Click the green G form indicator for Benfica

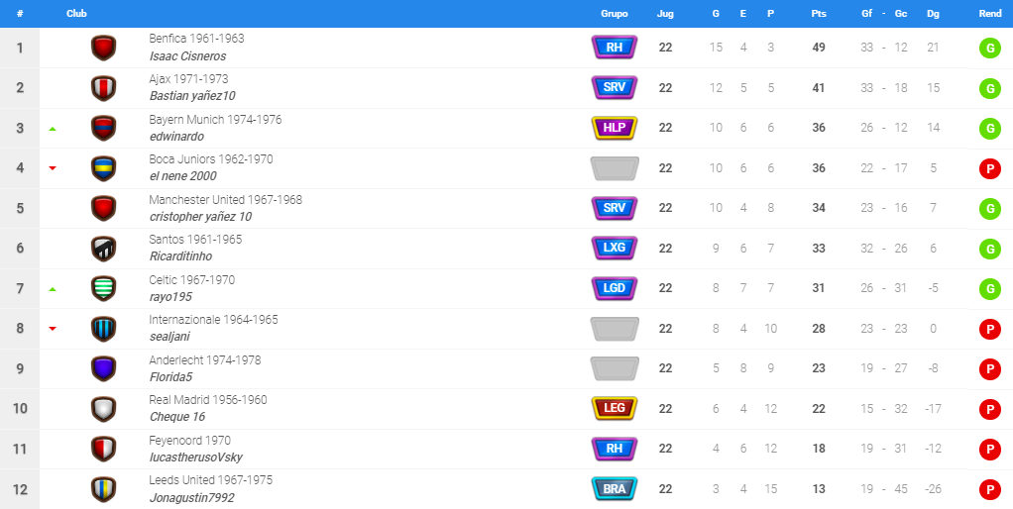989,48
